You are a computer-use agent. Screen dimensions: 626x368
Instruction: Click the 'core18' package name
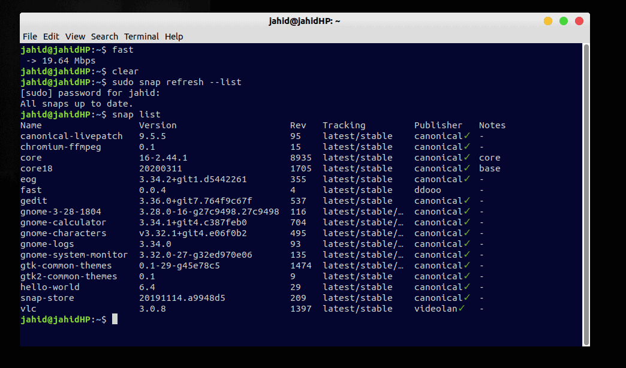[x=37, y=168]
